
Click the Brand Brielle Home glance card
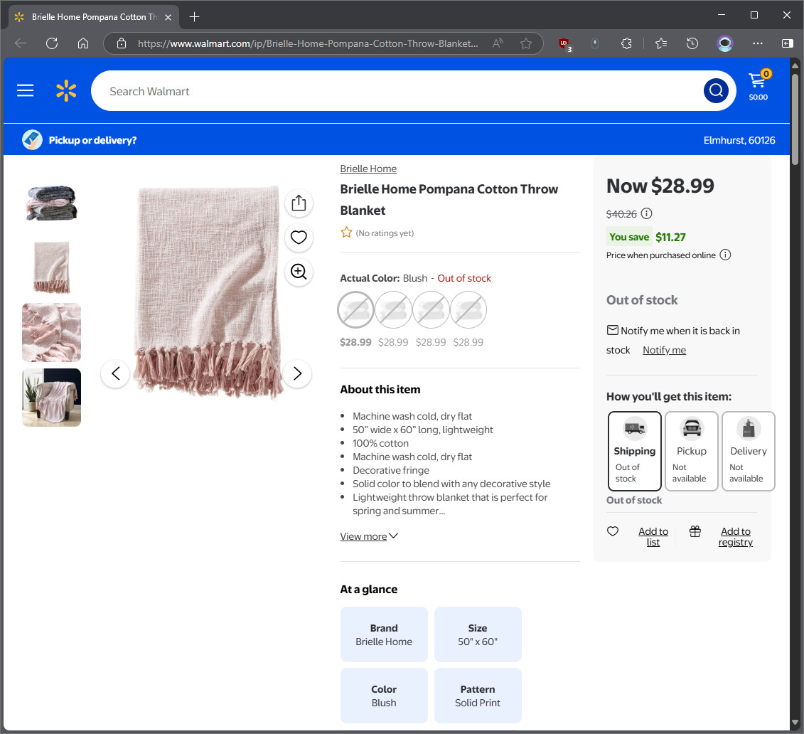pyautogui.click(x=384, y=634)
